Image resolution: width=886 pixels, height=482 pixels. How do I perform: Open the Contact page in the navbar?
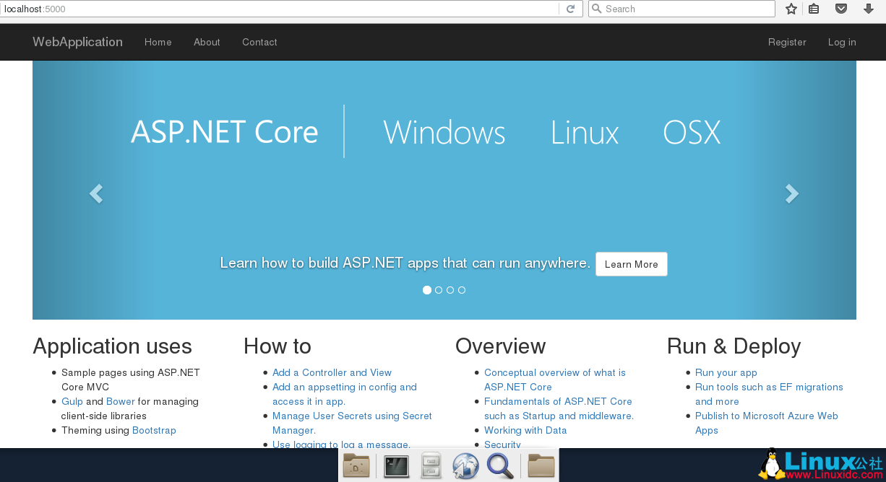coord(259,42)
